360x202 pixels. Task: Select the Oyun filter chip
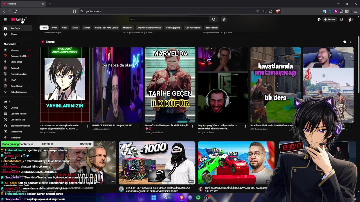click(x=55, y=28)
